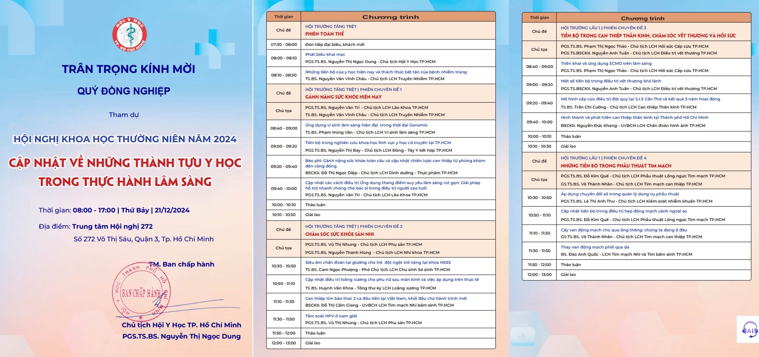
Task: Click 'NHỮNG TIẾN BỘ TRONG PHẪU THUẬT TIM MẠCH'
Action: 615,166
